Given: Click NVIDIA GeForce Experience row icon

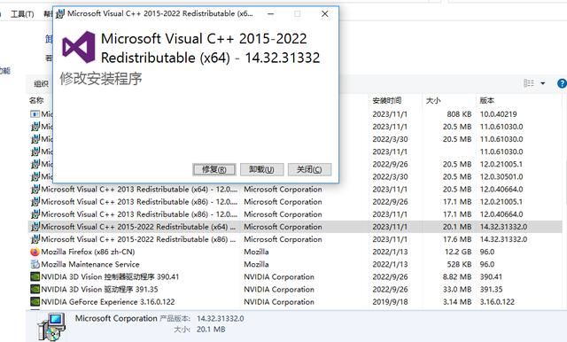Looking at the screenshot, I should tap(35, 302).
